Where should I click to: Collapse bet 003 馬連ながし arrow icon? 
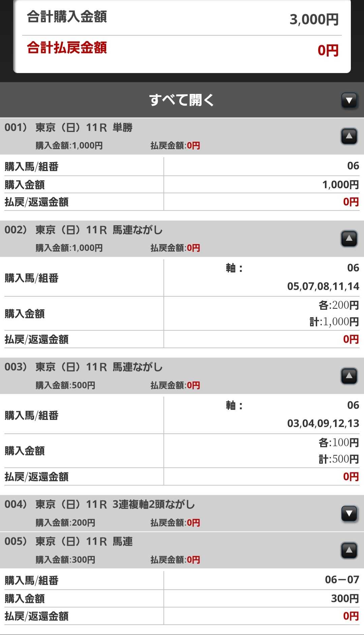(349, 376)
